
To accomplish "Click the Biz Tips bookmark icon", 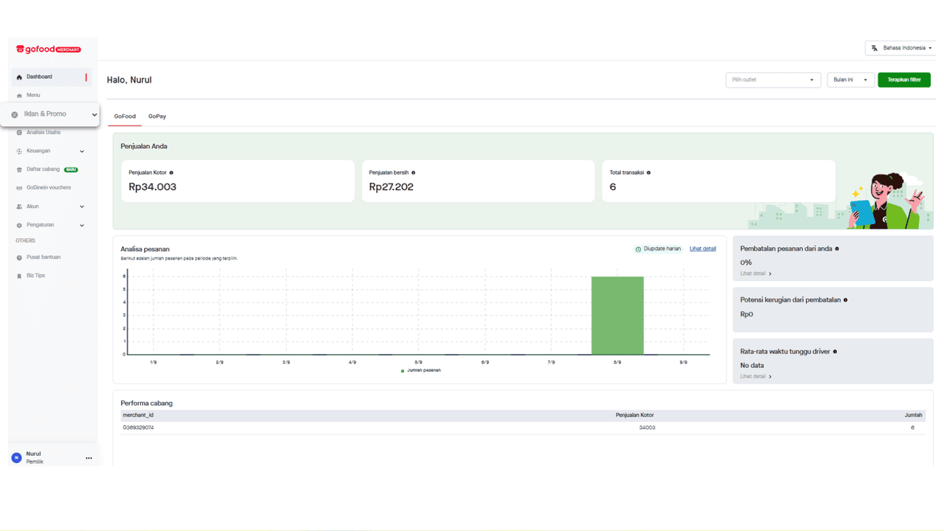I will click(x=19, y=276).
